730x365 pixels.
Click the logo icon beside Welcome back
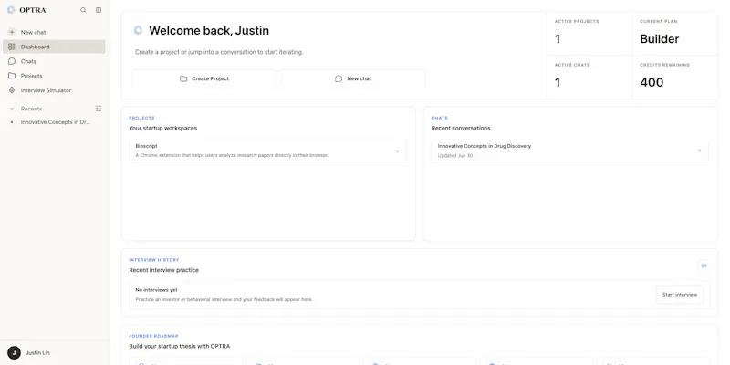[x=139, y=30]
